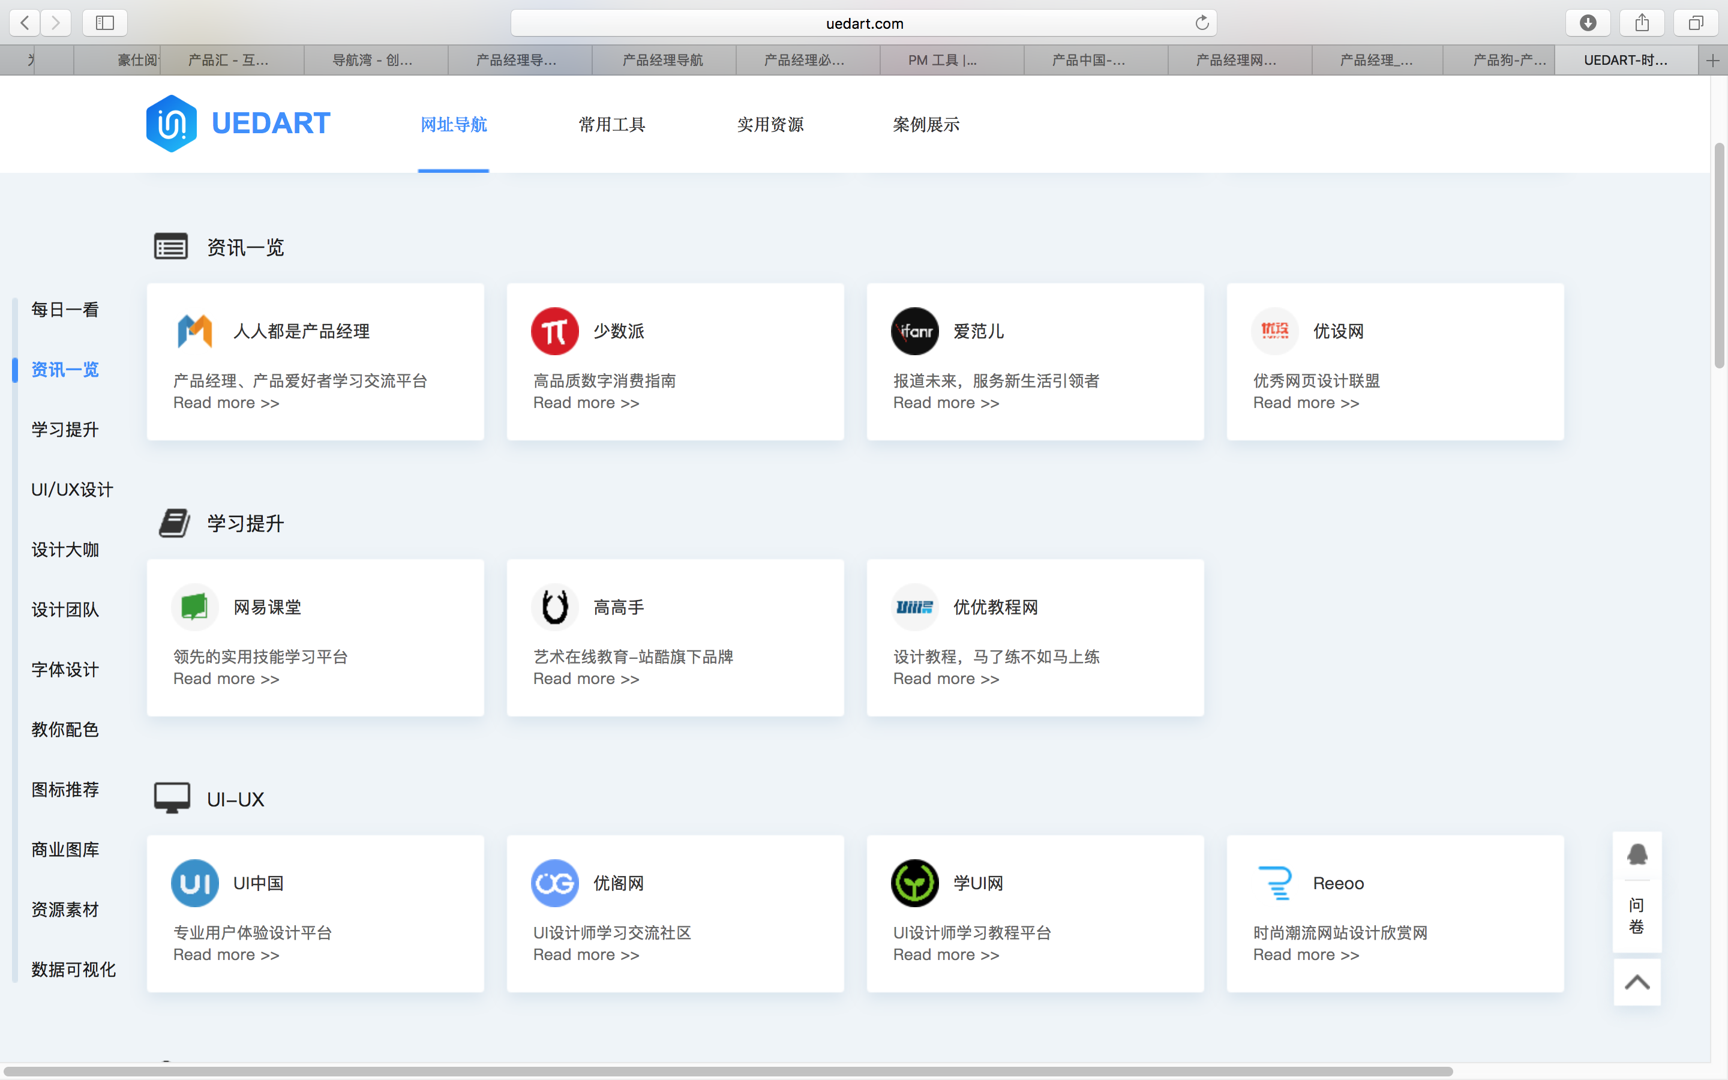Jump to UI/UX设计 in the sidebar
1728x1080 pixels.
[72, 489]
